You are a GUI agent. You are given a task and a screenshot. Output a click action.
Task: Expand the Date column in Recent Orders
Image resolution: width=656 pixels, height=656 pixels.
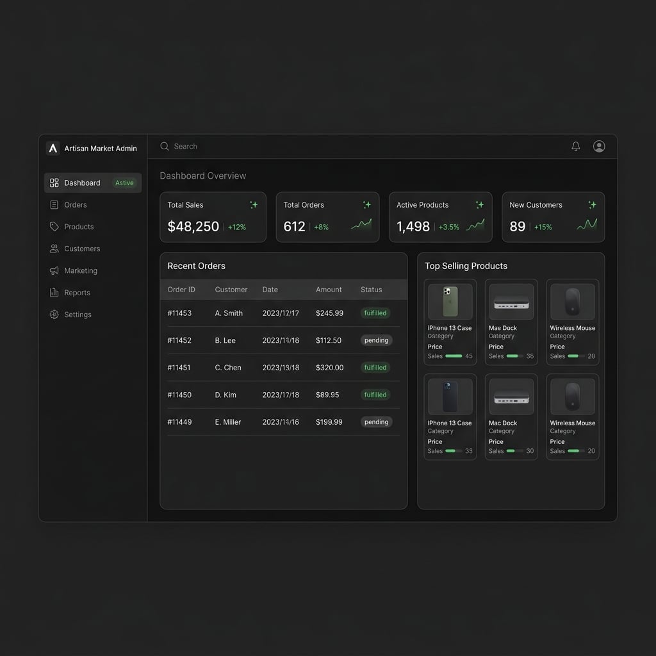(x=270, y=290)
